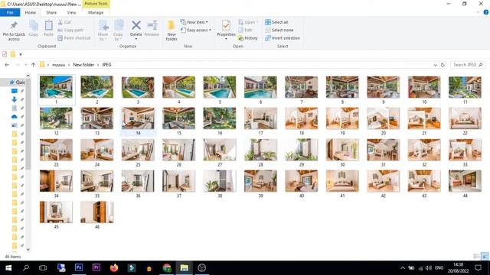Open the File tab

tap(10, 12)
